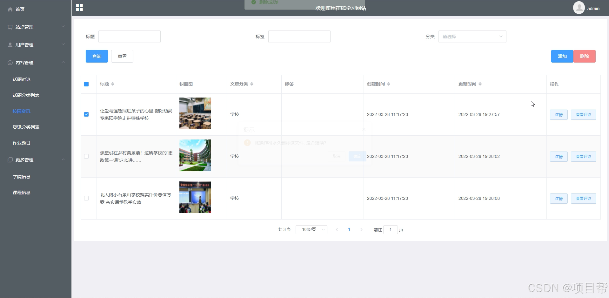Screen dimensions: 609x298
Task: Open the 10条/页 page size dropdown
Action: point(311,229)
